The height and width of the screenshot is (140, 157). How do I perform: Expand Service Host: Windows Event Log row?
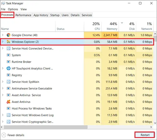pyautogui.click(x=3, y=115)
